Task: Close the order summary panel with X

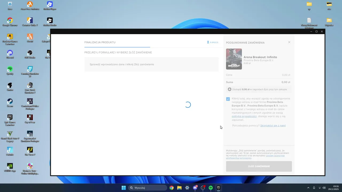Action: (289, 42)
